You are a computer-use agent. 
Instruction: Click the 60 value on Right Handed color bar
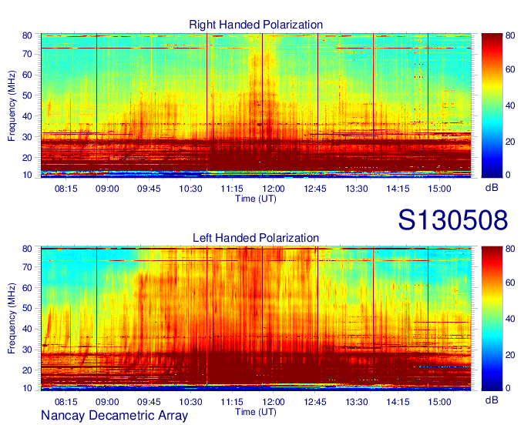coord(510,69)
